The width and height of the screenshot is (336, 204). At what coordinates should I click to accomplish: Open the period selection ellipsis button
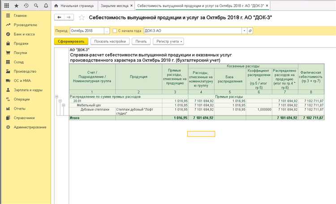pyautogui.click(x=107, y=31)
